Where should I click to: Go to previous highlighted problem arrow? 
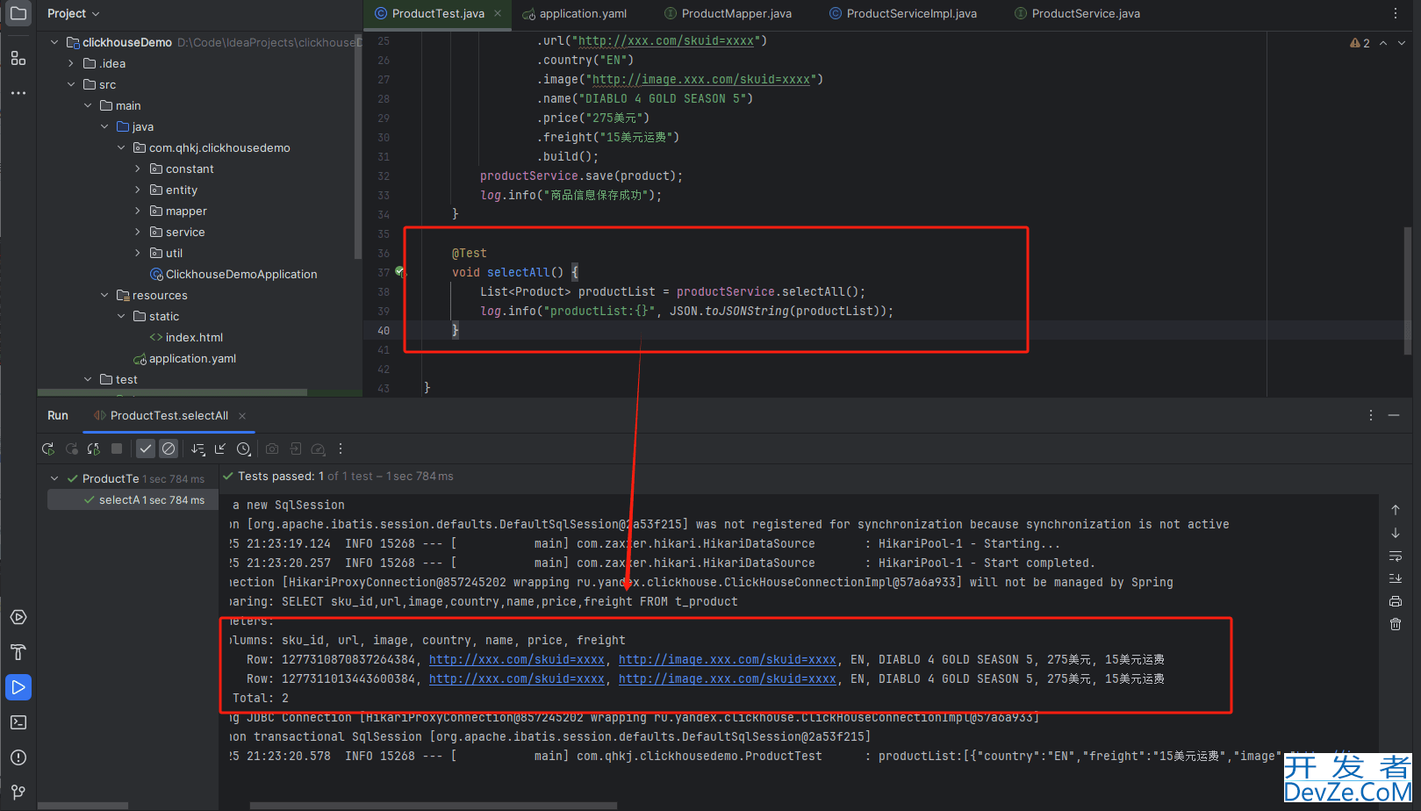point(1383,43)
